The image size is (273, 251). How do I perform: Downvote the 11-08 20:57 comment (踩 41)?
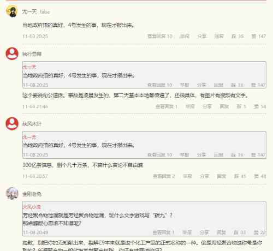click(x=240, y=176)
